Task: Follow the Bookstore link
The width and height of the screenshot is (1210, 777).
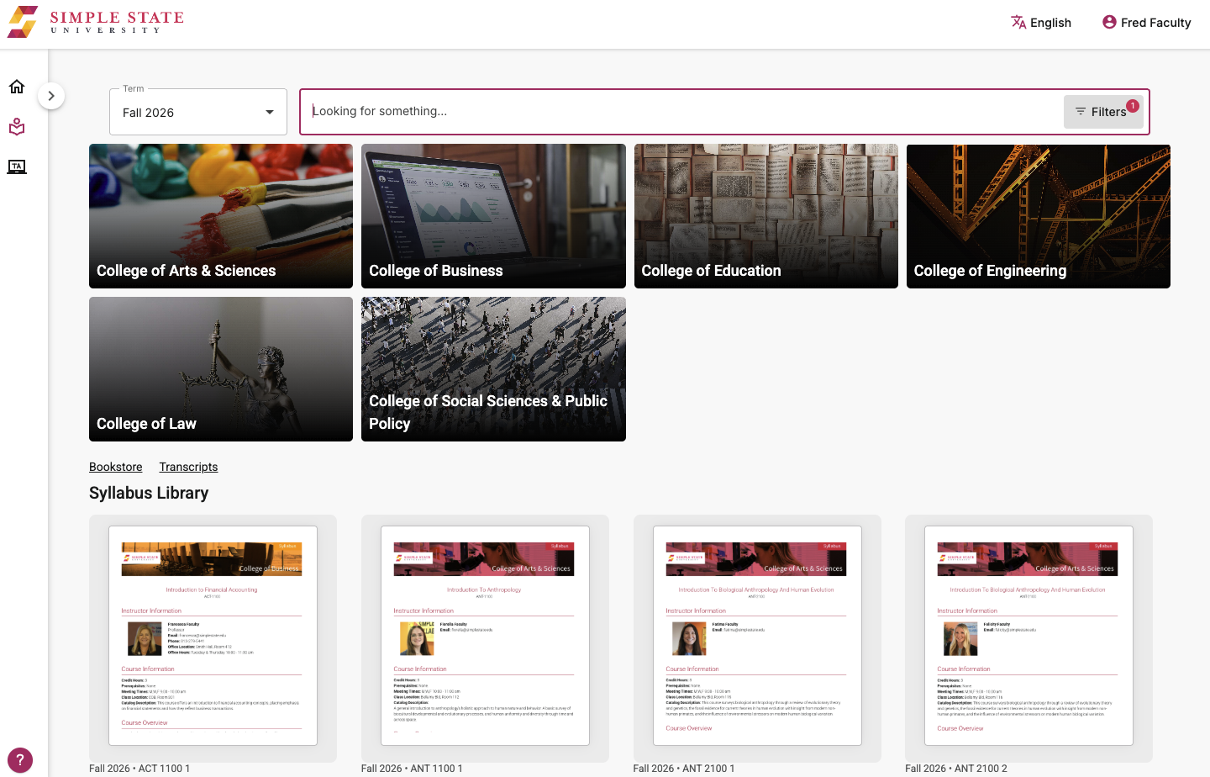Action: pyautogui.click(x=116, y=467)
